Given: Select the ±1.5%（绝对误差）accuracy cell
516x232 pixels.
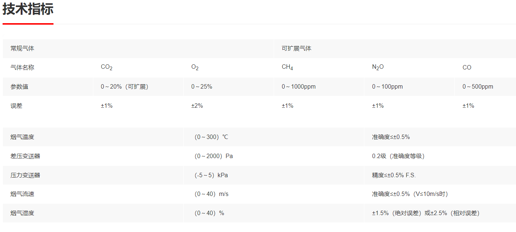Looking at the screenshot, I should point(440,213).
